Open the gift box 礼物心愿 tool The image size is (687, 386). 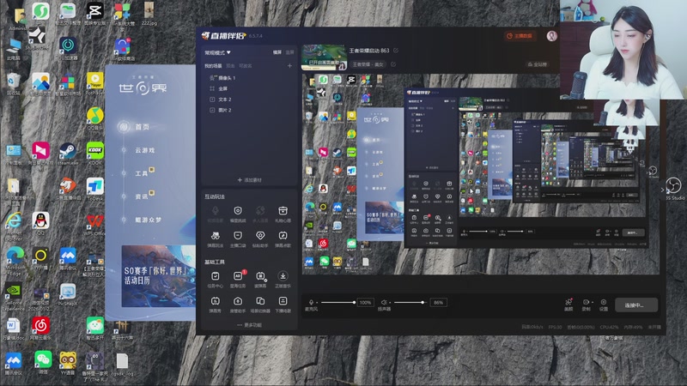(x=283, y=211)
